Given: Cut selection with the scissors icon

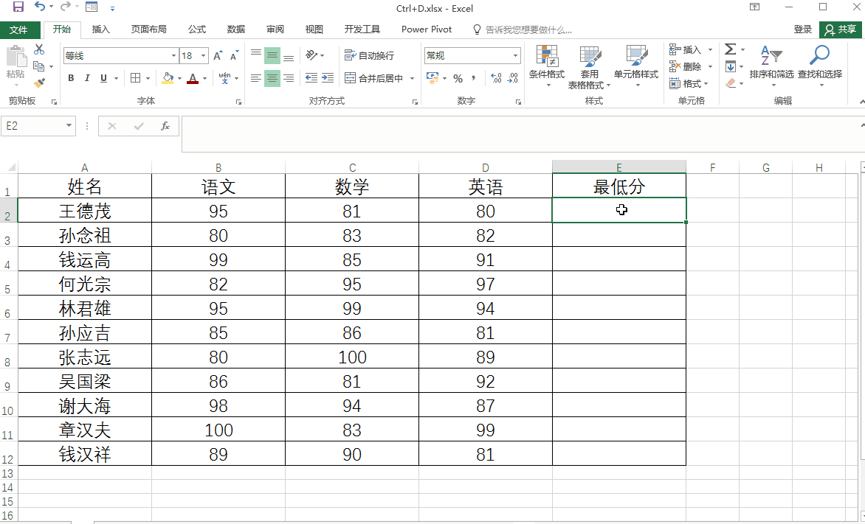Looking at the screenshot, I should tap(38, 49).
